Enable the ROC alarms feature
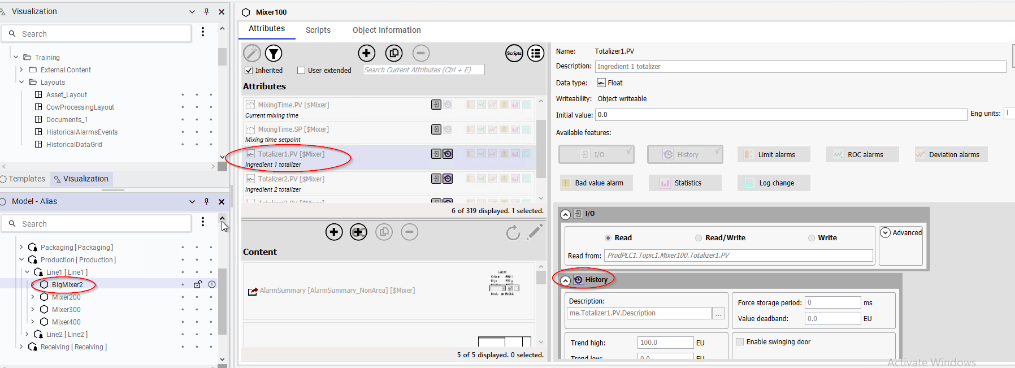 point(862,154)
